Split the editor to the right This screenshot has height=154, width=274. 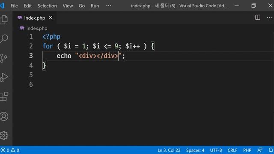tap(258, 18)
